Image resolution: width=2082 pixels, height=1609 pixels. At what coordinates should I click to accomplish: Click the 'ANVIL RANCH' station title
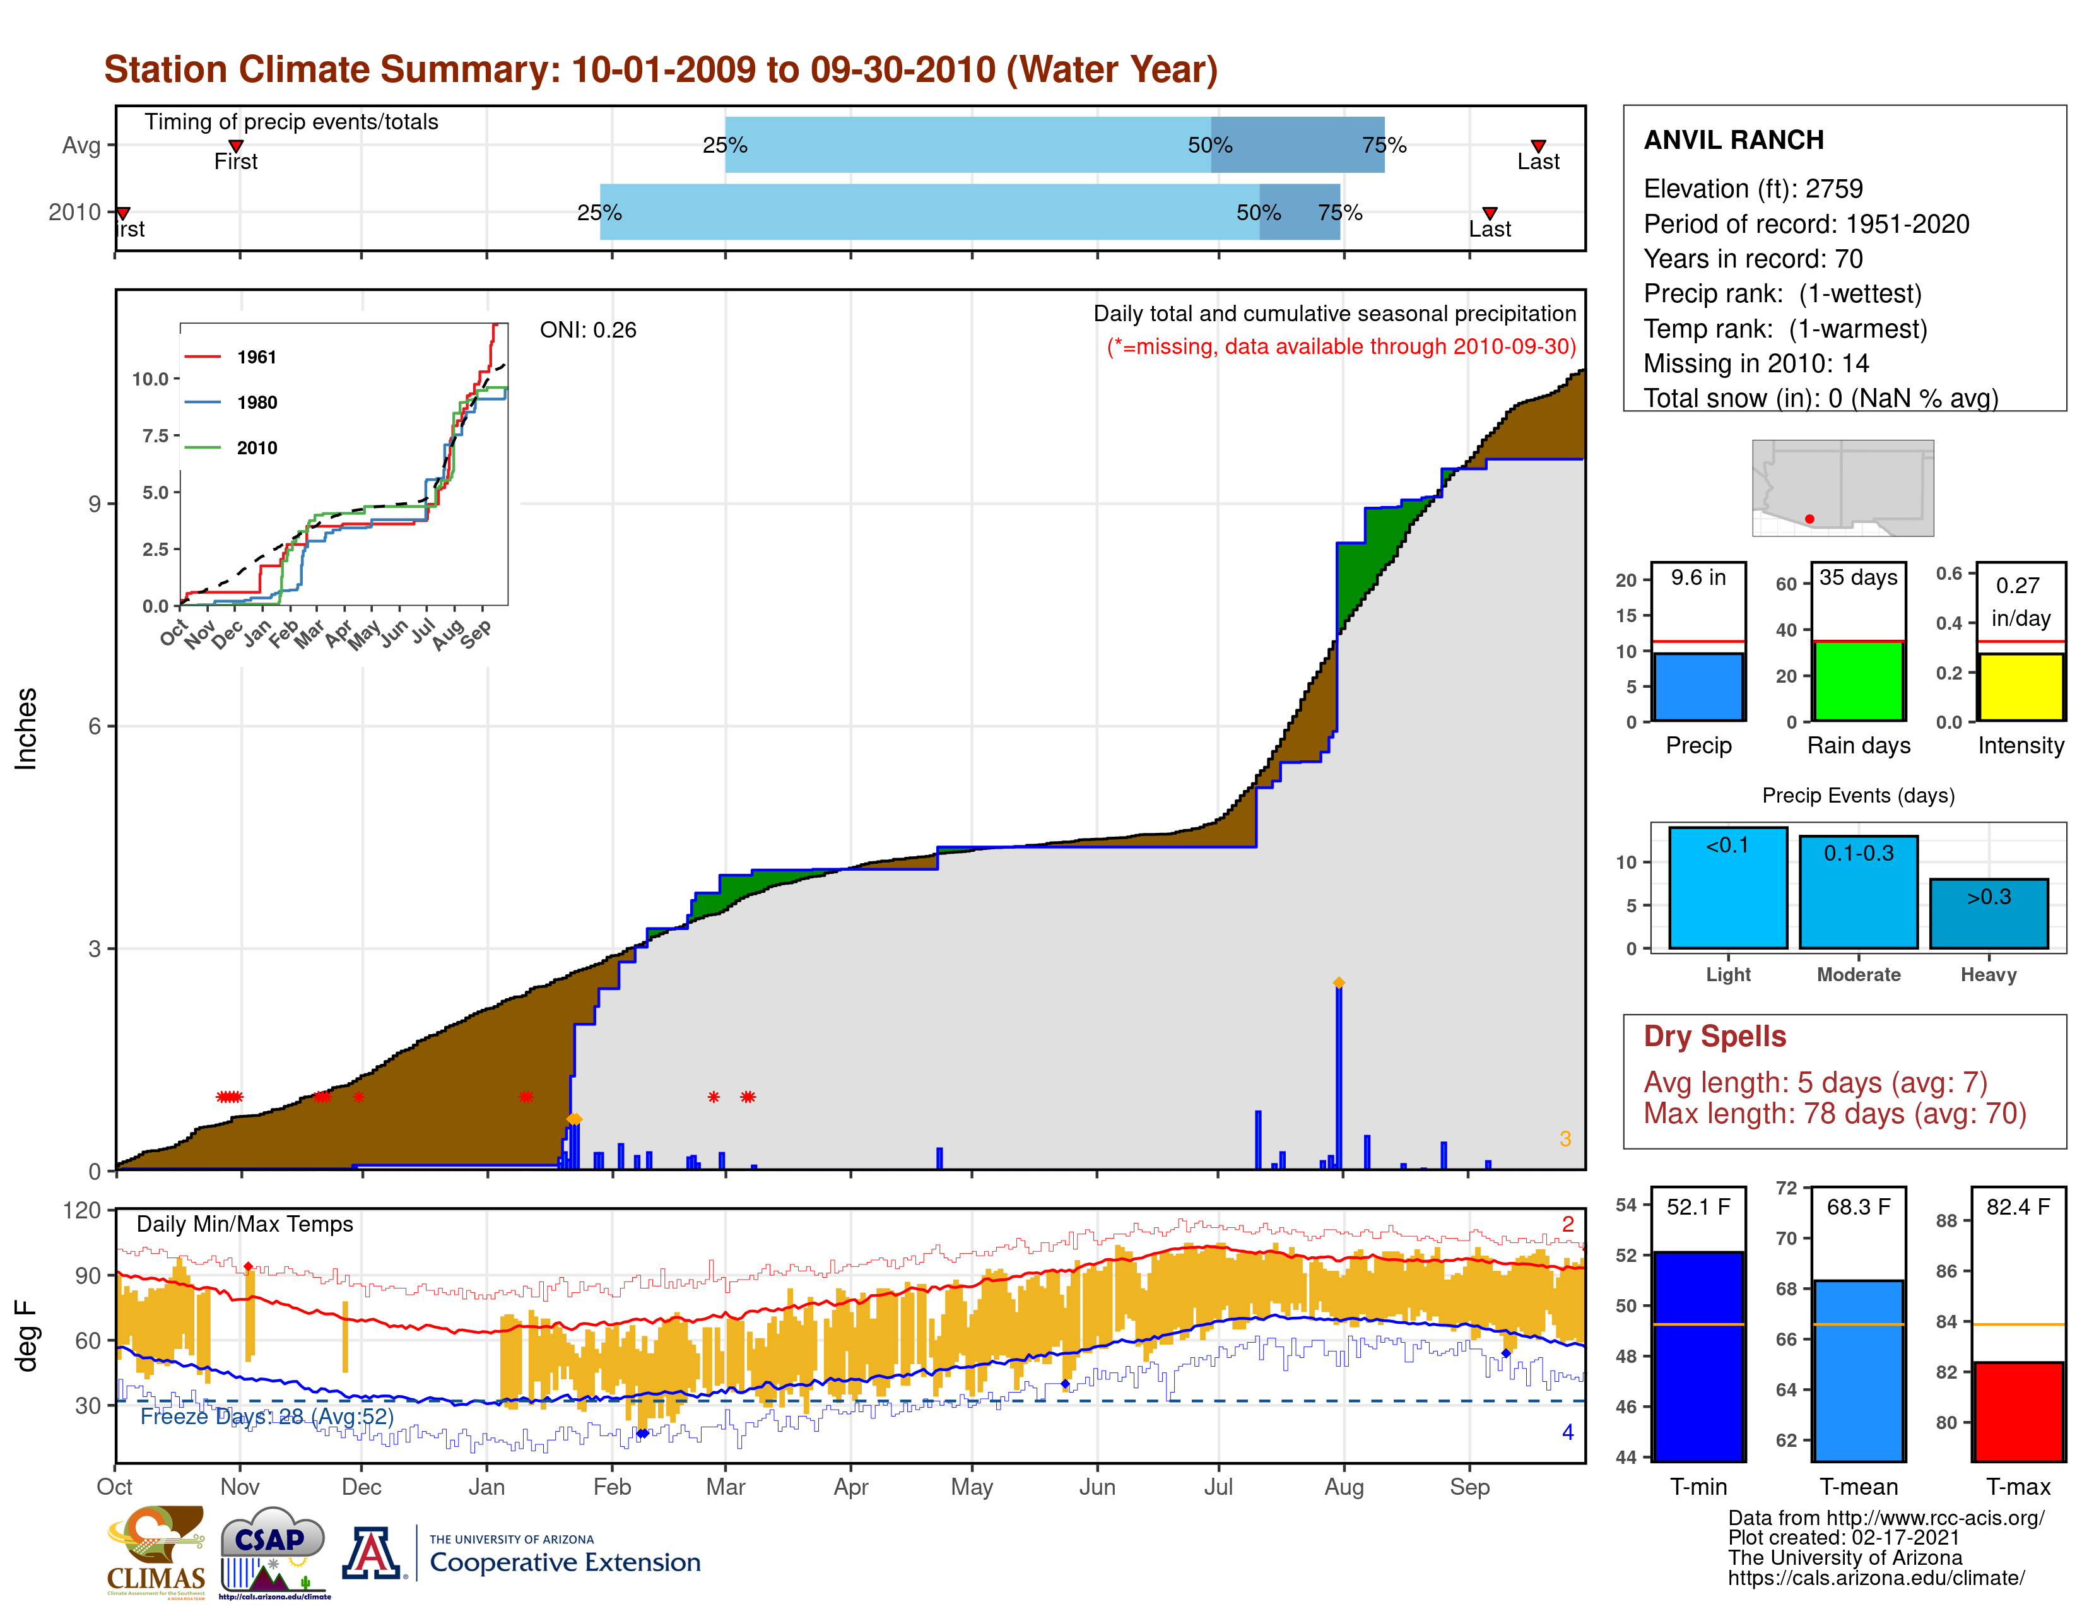click(x=1733, y=140)
